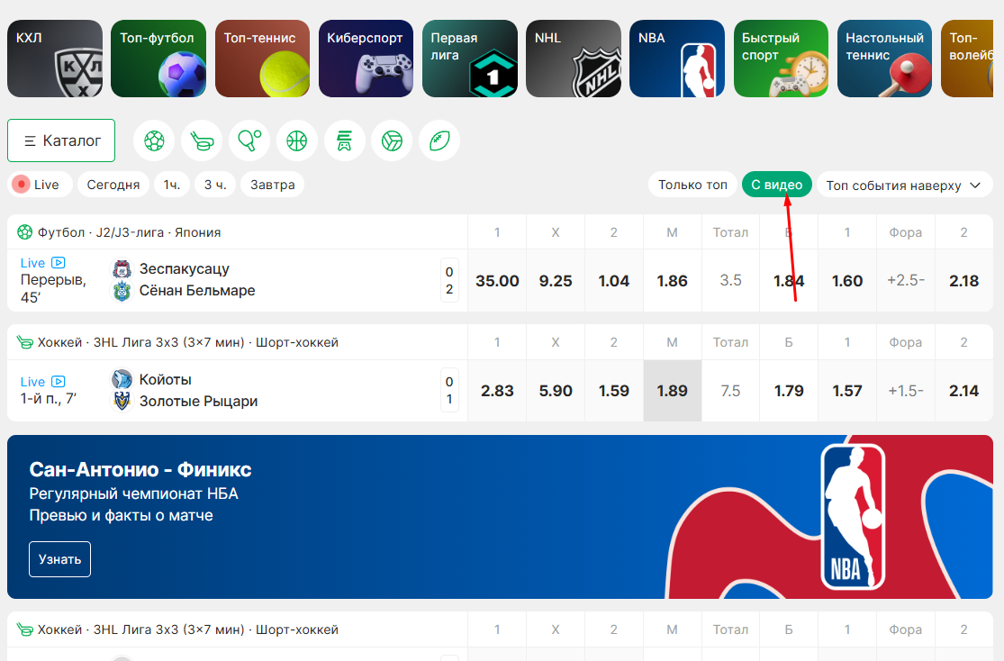Screen dimensions: 1004x661
Task: Filter events by Завтра
Action: click(272, 185)
